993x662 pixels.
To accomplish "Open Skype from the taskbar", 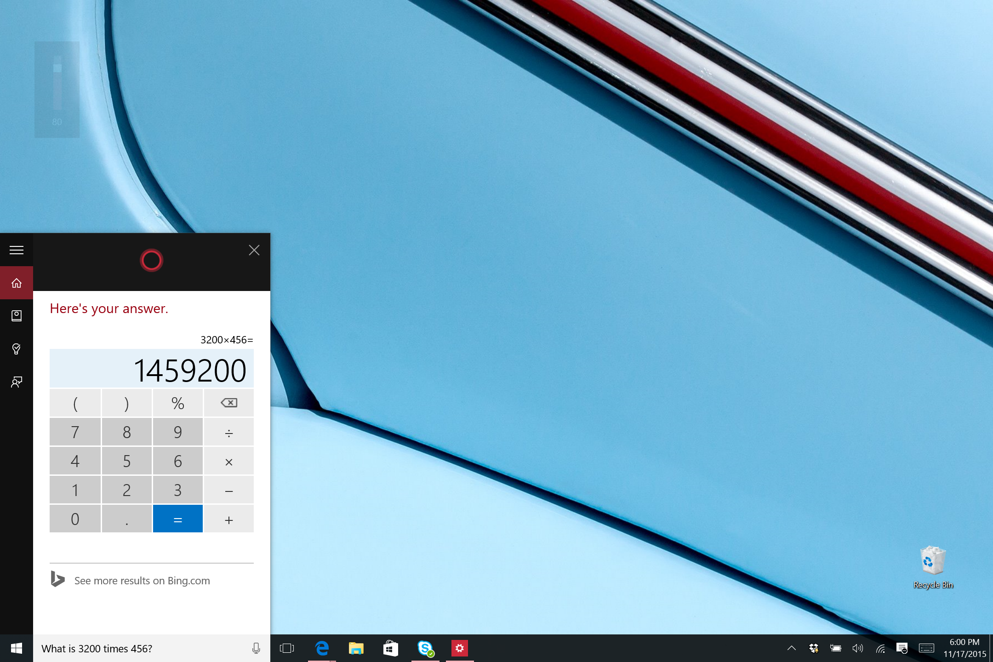I will tap(425, 648).
